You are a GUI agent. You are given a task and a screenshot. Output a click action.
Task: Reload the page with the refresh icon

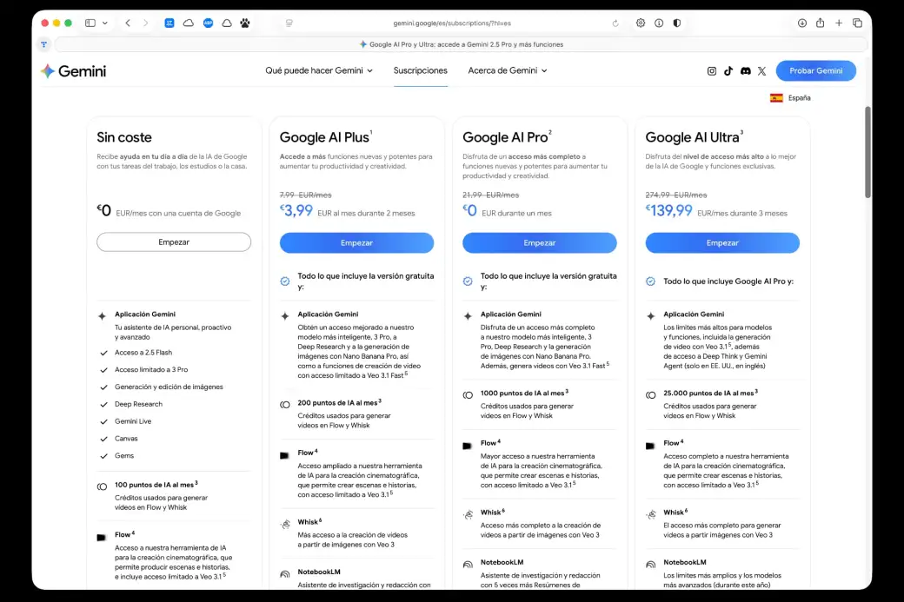(x=615, y=23)
